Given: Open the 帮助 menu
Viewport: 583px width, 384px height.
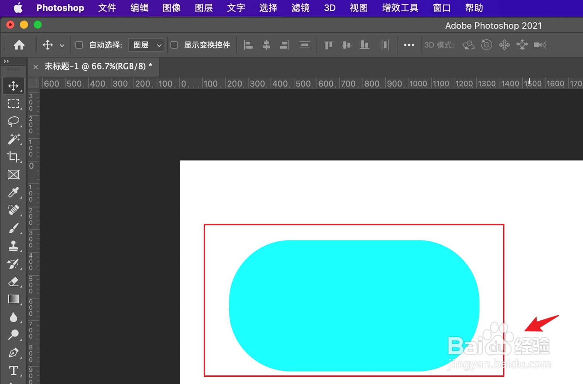Looking at the screenshot, I should pos(474,8).
